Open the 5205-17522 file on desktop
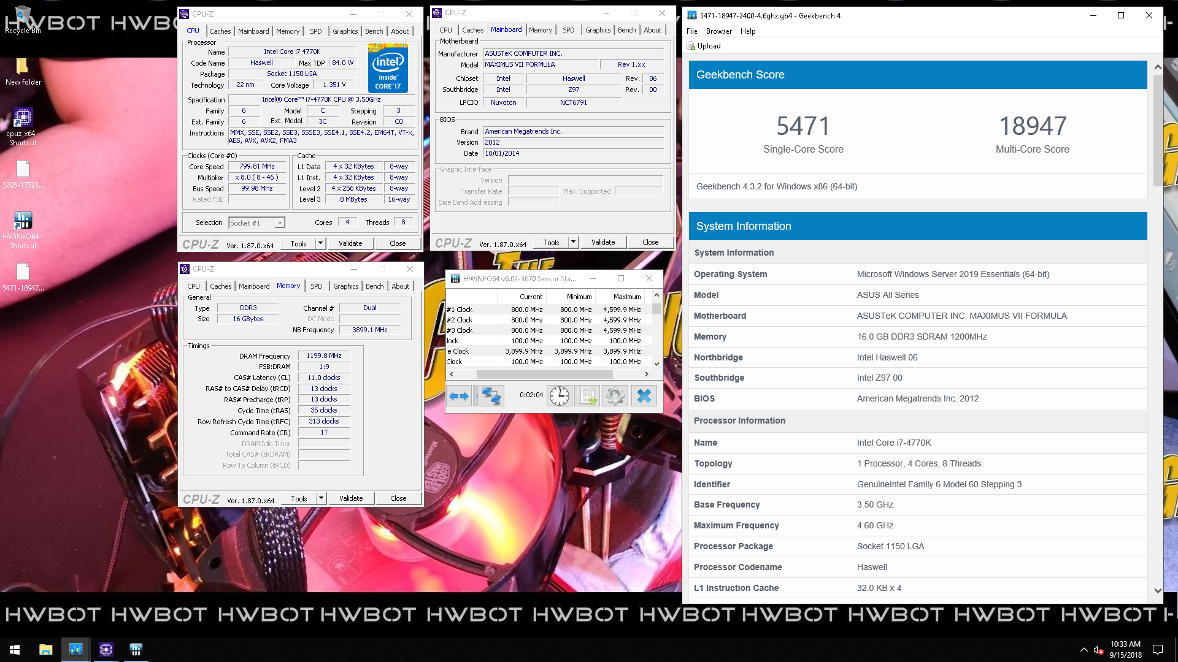 23,174
